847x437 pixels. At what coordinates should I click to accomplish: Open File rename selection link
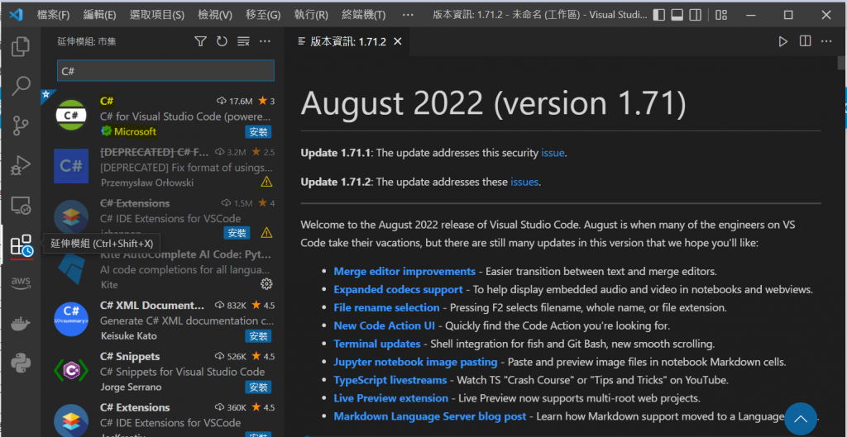387,307
